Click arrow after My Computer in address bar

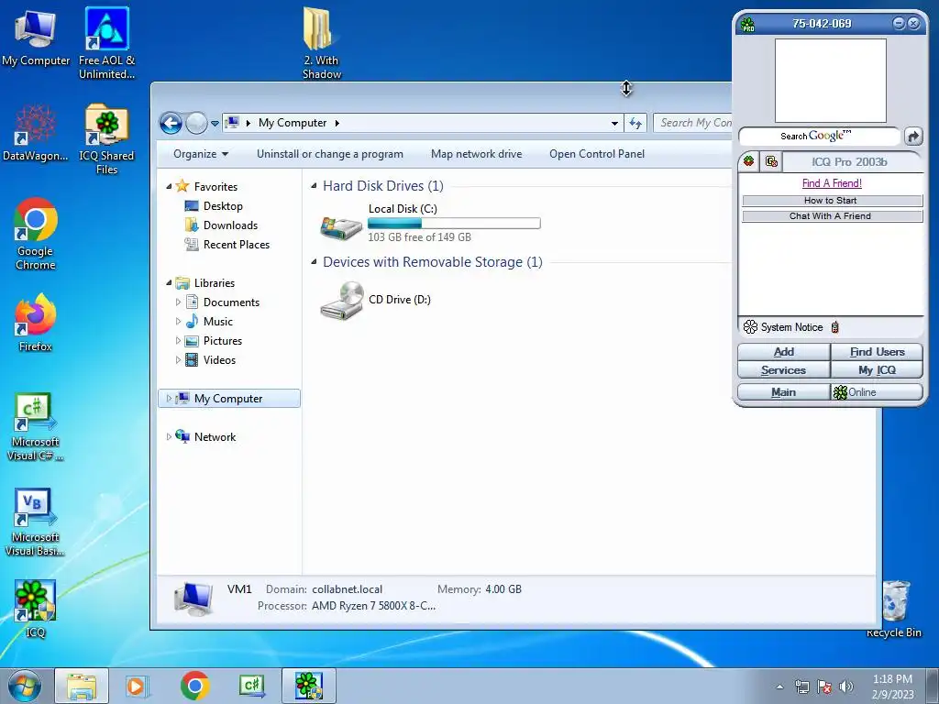click(x=337, y=124)
